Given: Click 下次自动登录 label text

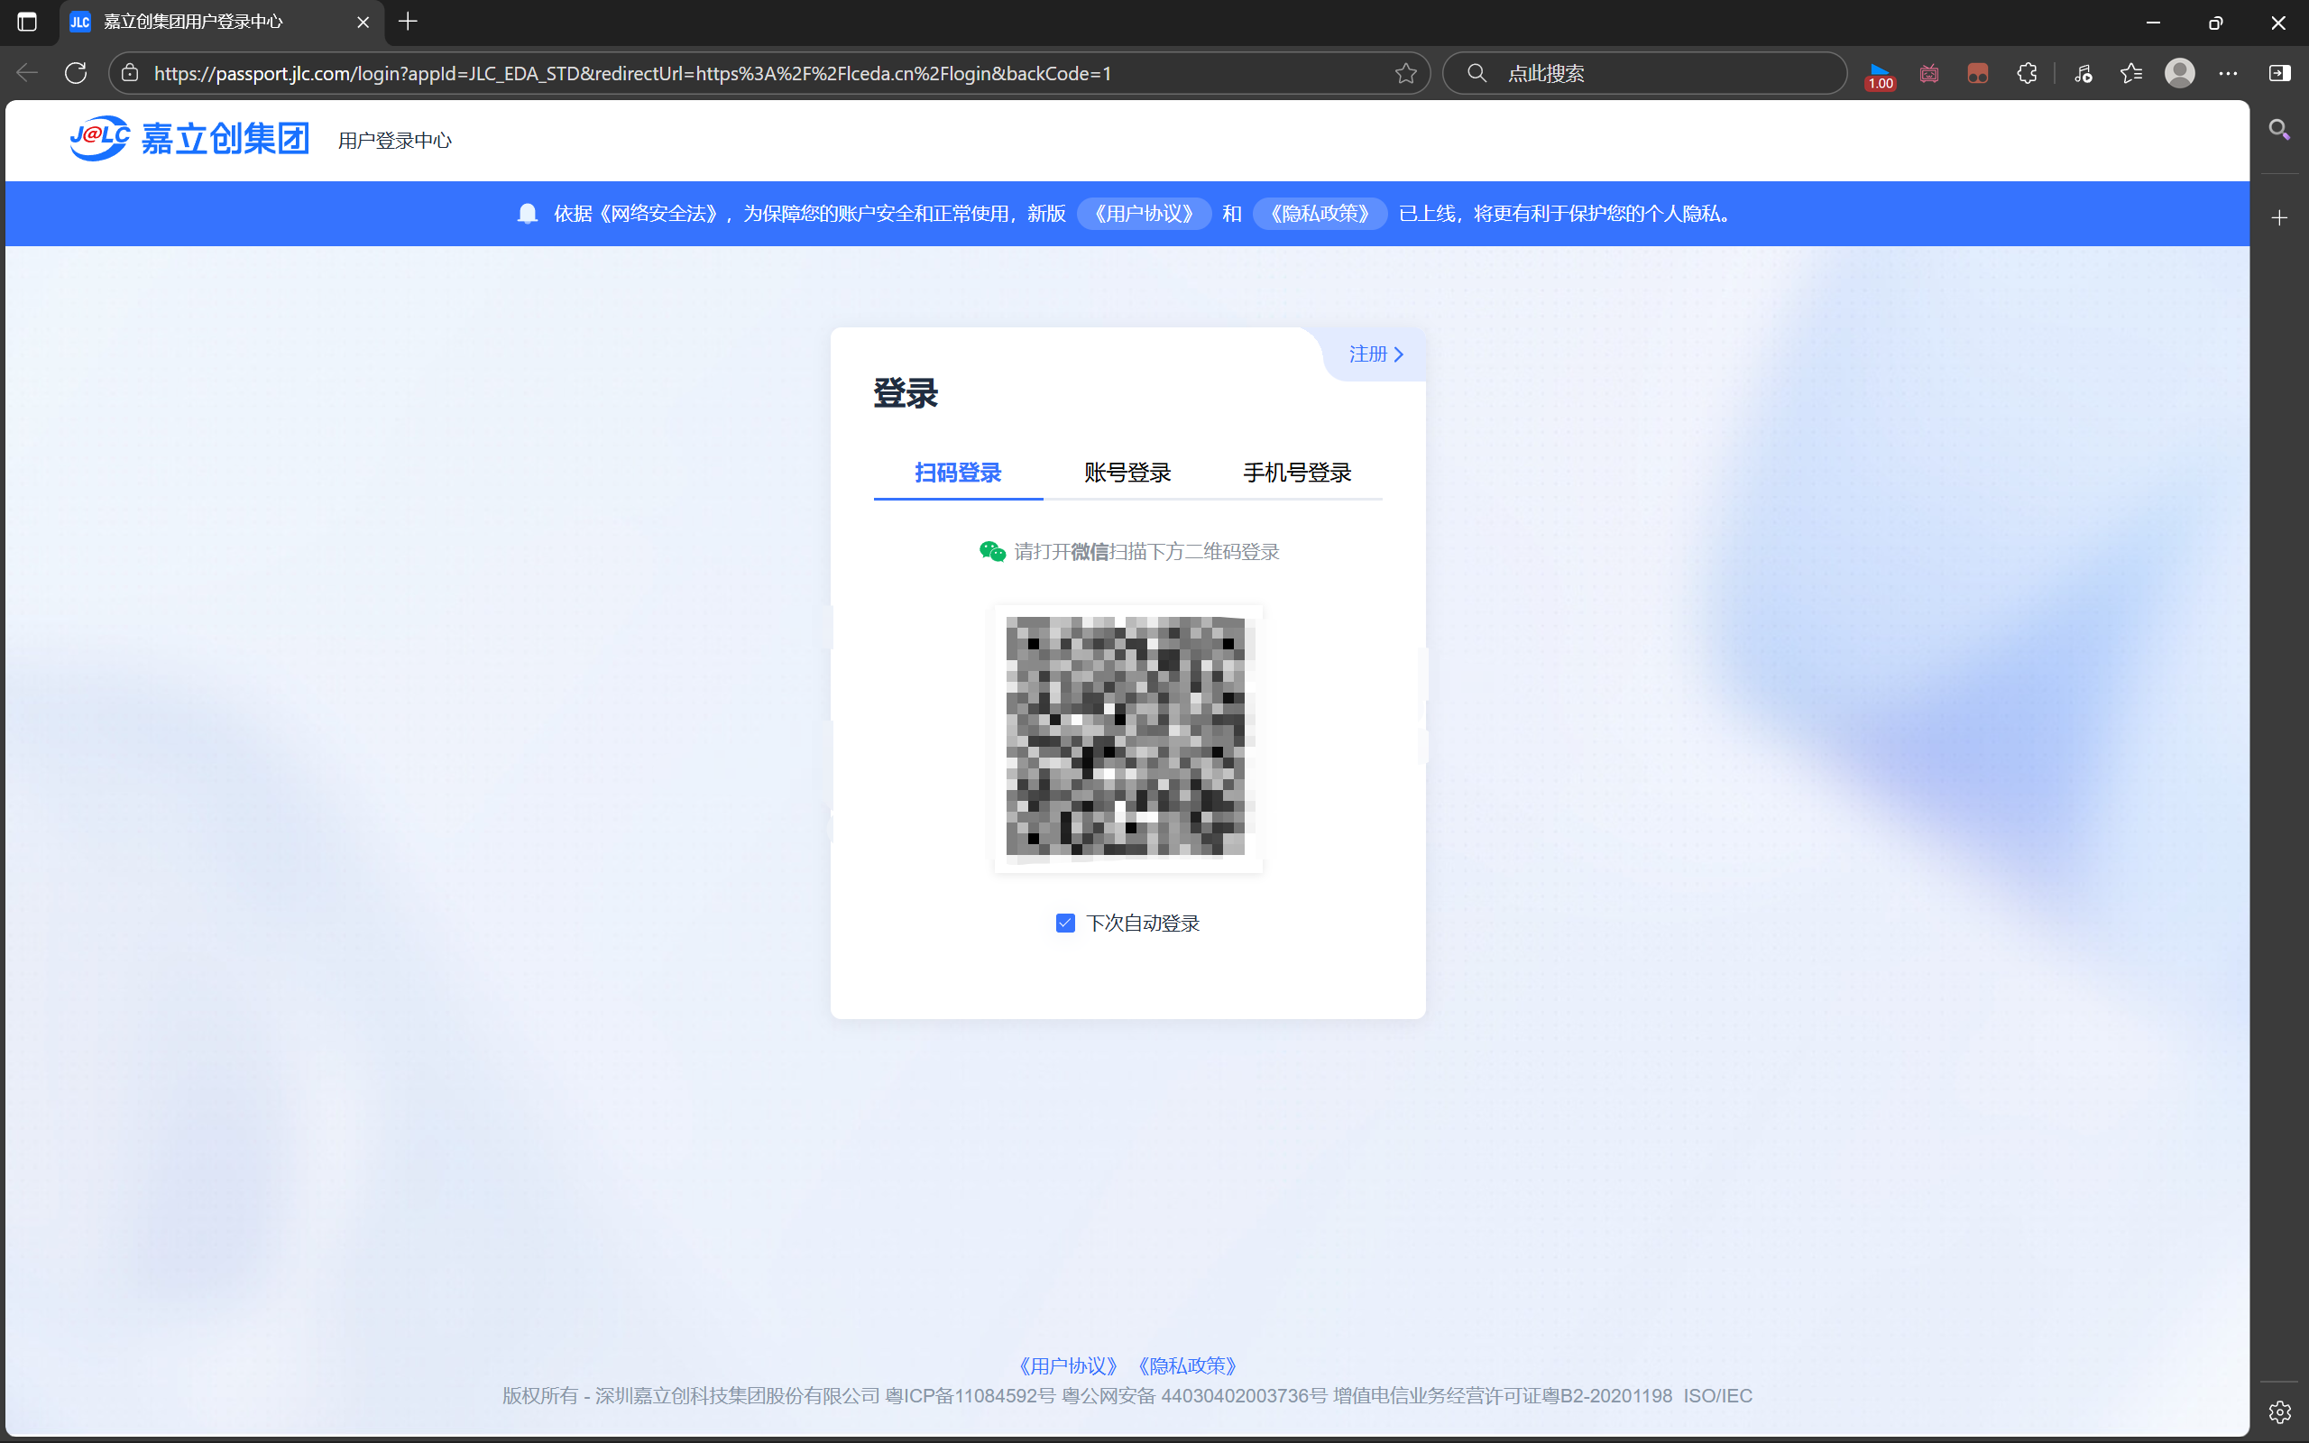Looking at the screenshot, I should [1143, 923].
